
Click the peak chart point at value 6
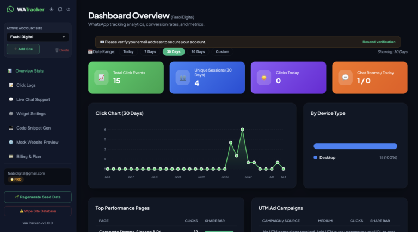242,130
